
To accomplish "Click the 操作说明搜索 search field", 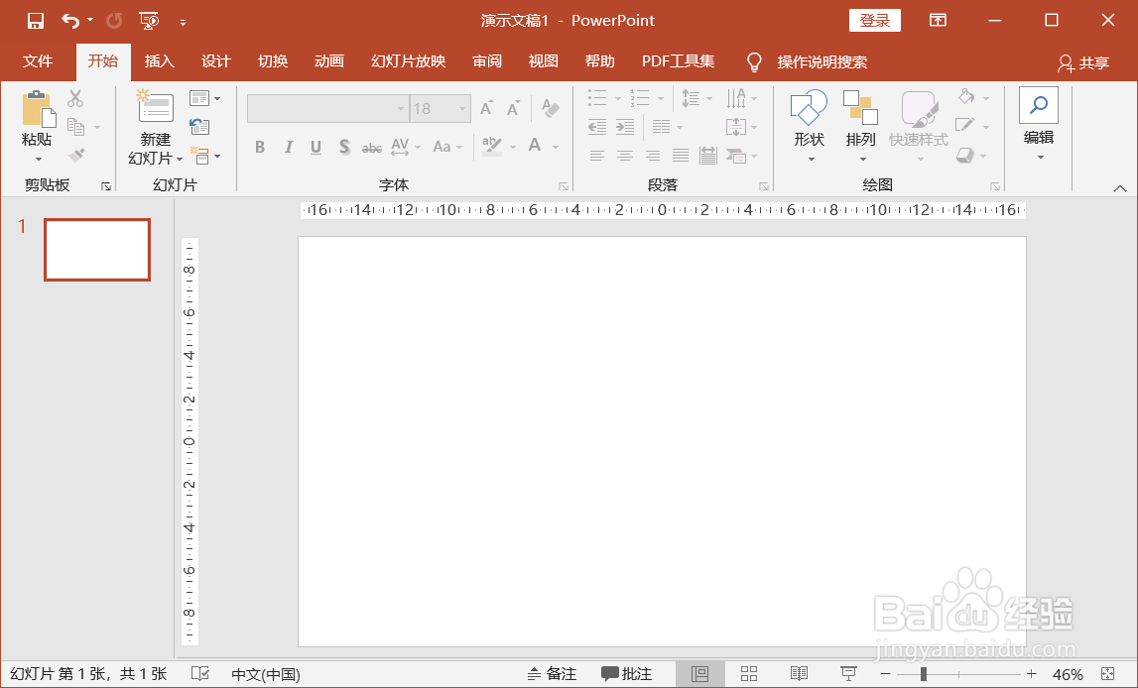I will point(822,62).
